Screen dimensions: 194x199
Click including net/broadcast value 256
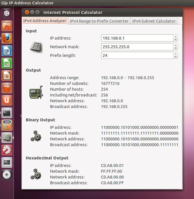(104, 95)
